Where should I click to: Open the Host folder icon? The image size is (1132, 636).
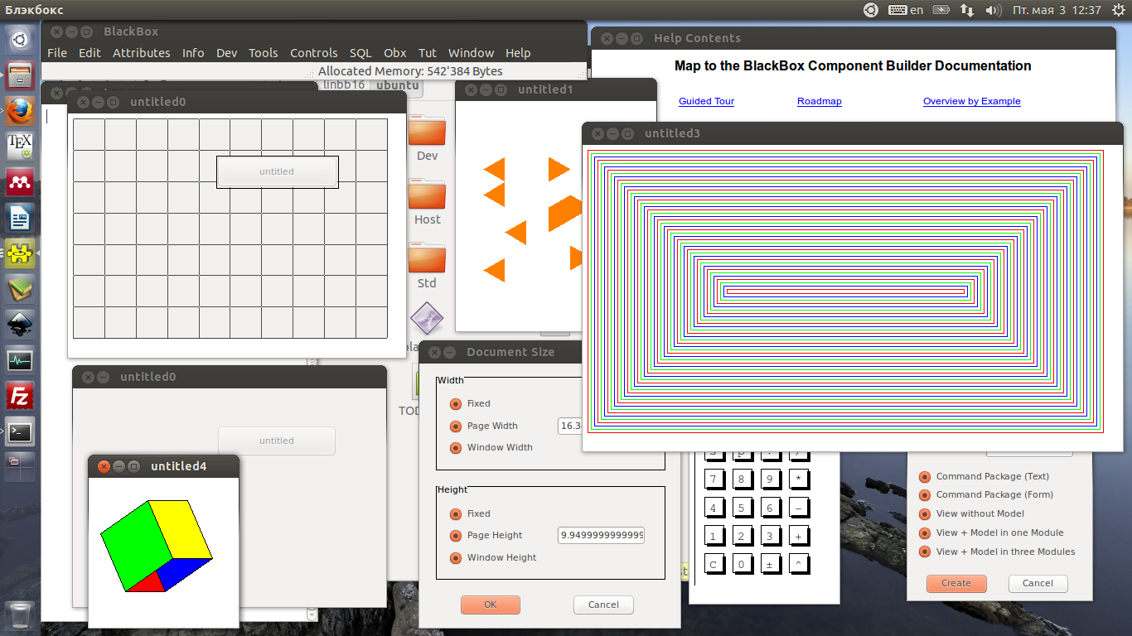427,195
